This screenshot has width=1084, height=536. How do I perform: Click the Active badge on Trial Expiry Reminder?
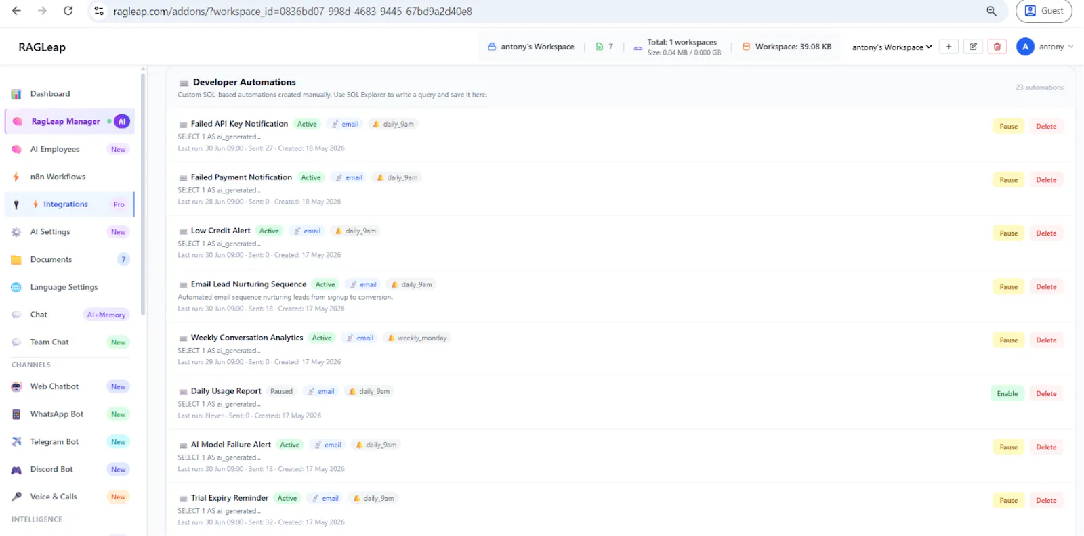287,499
